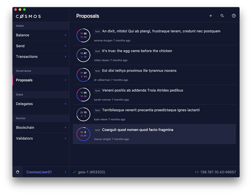Click vote circle for egg chicken proposal
Image resolution: width=252 pixels, height=195 pixels.
[x=83, y=55]
